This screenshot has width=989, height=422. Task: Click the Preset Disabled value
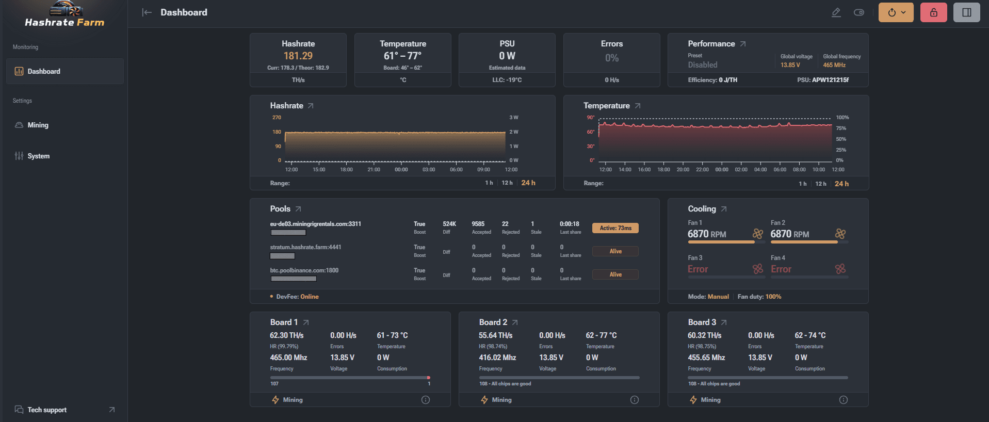tap(703, 65)
